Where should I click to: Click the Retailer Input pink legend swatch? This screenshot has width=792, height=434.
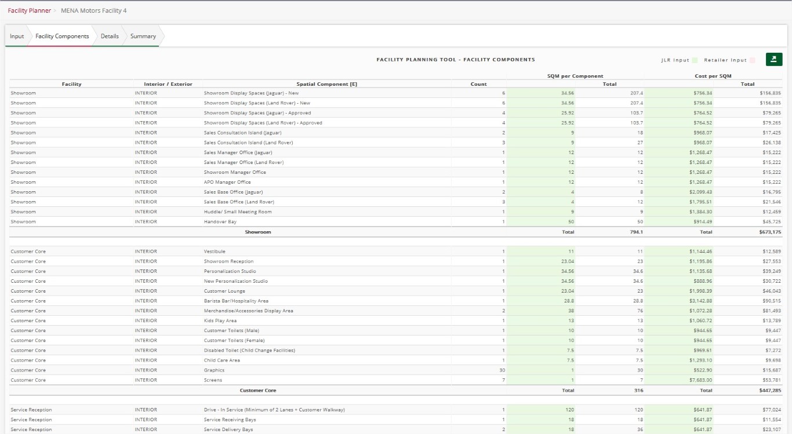point(752,60)
